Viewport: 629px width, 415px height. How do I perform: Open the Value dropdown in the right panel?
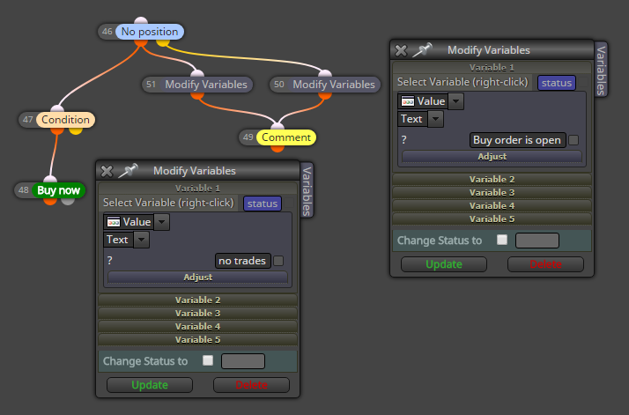click(x=456, y=101)
